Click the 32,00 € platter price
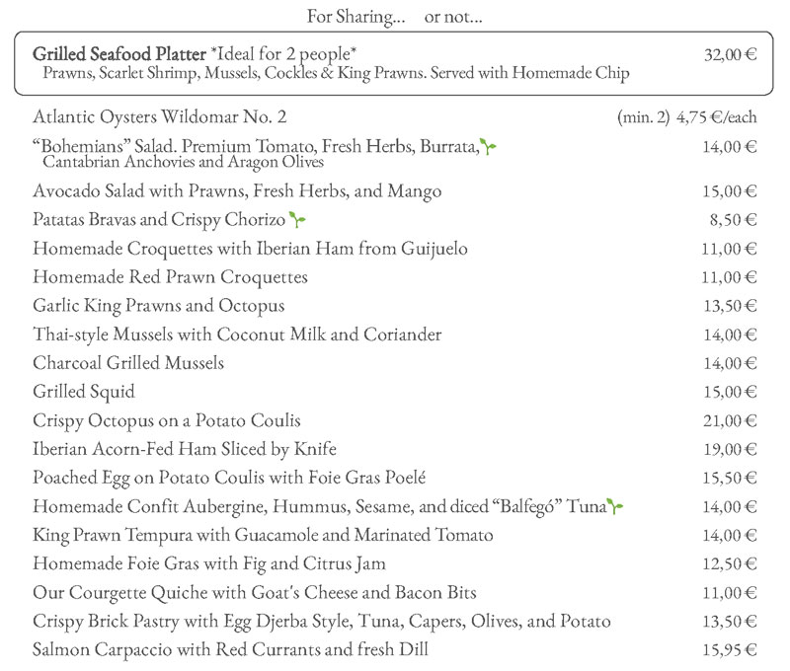 tap(730, 54)
